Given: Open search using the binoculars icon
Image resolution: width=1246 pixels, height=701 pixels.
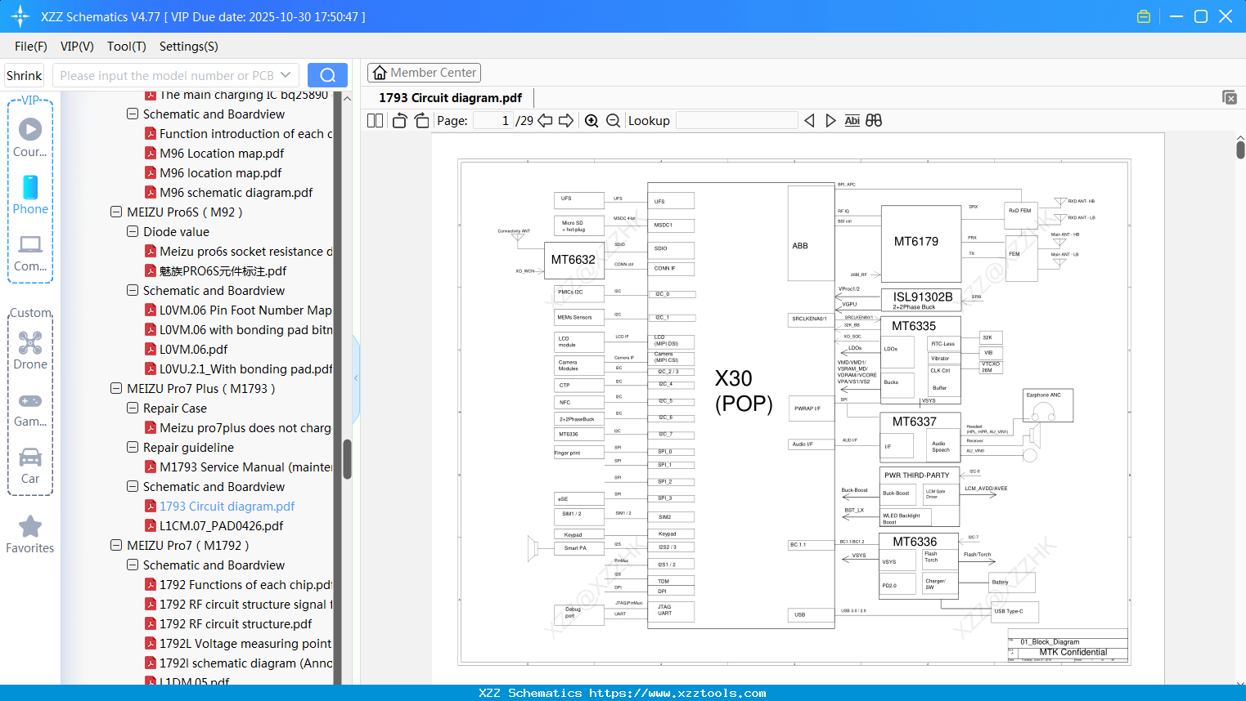Looking at the screenshot, I should (x=872, y=120).
